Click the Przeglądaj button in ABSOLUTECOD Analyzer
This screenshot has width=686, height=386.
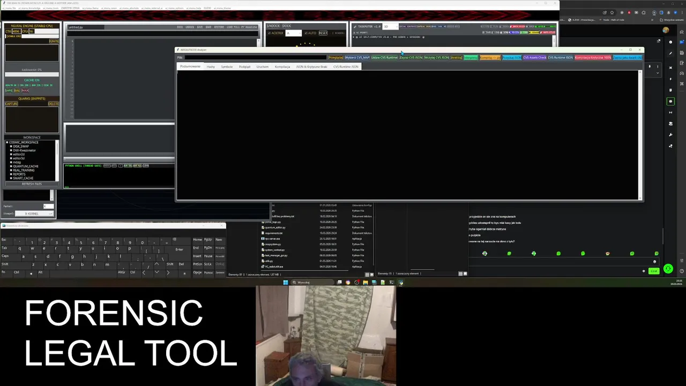(x=336, y=57)
